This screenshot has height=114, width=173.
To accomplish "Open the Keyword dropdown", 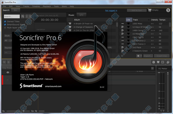I will (8, 48).
